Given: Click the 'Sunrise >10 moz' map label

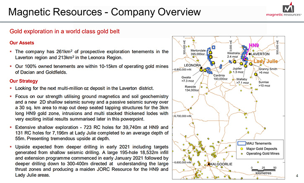Looking at the screenshot, I should coord(264,84).
